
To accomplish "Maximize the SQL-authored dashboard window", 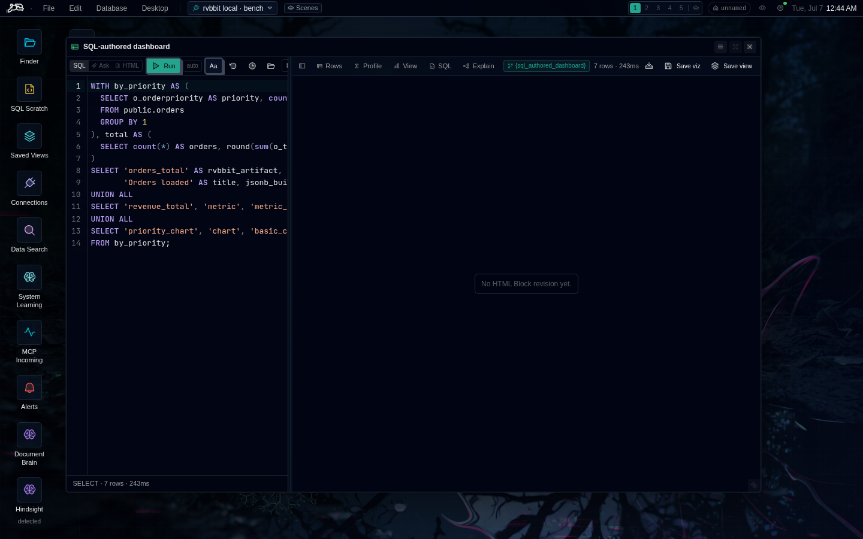I will pos(735,47).
